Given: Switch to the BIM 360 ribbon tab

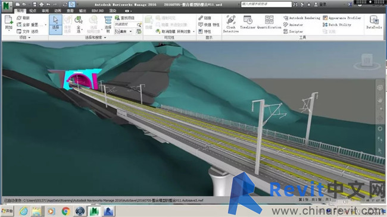Looking at the screenshot, I should (x=98, y=11).
